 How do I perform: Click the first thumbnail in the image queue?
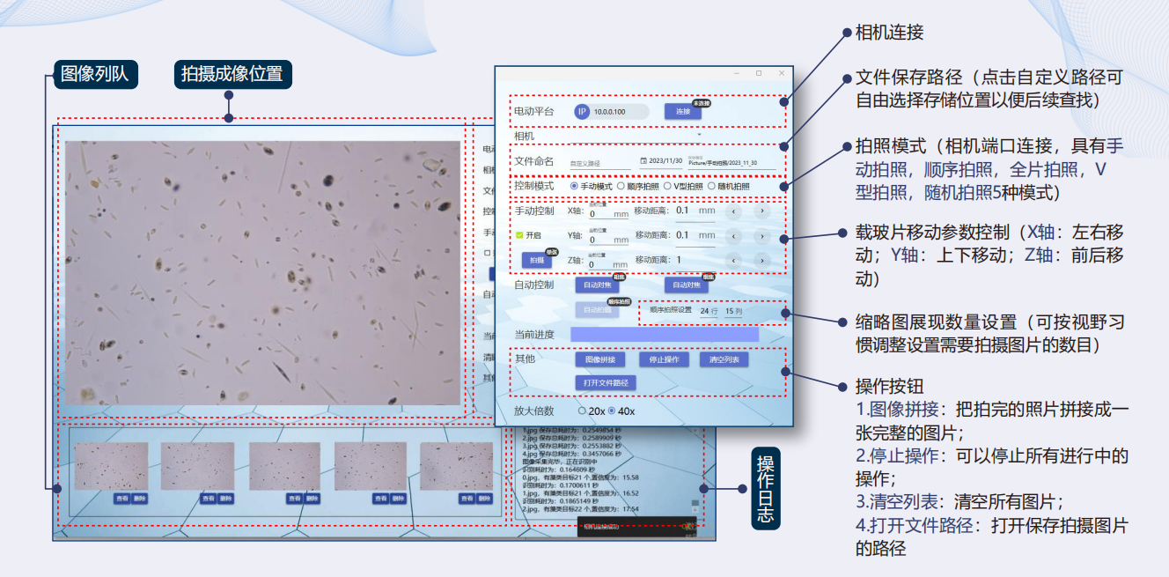tap(111, 466)
